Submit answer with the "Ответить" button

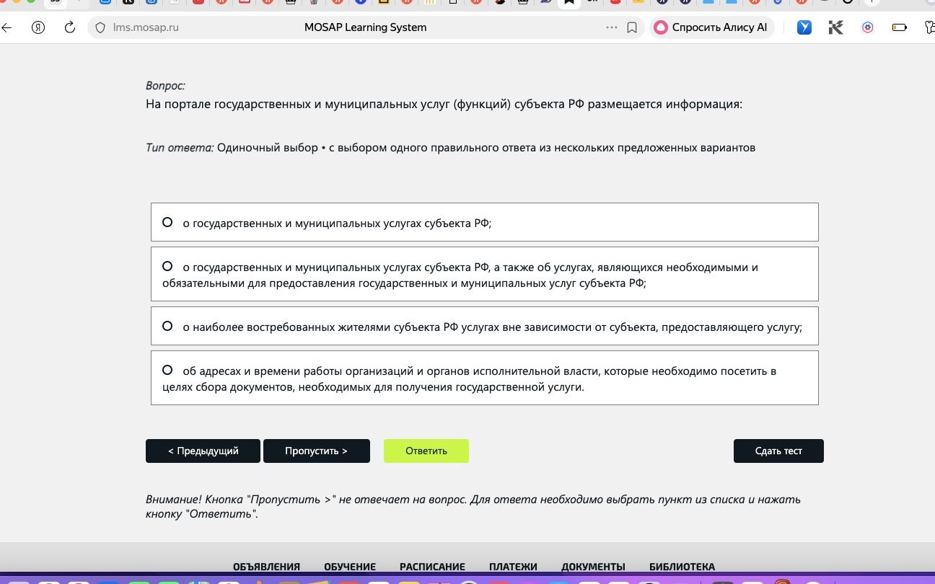pyautogui.click(x=426, y=451)
